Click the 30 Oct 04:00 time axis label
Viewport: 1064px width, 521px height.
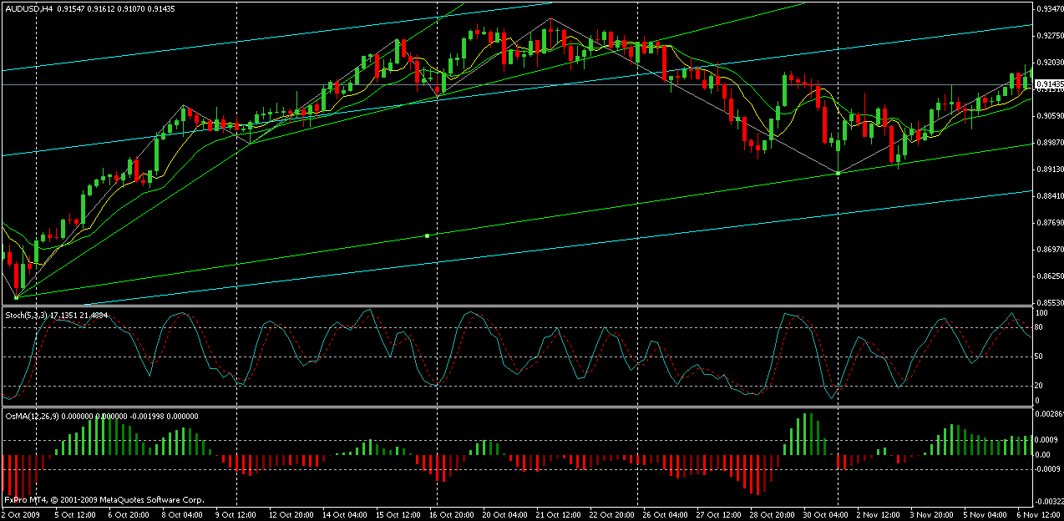click(850, 515)
